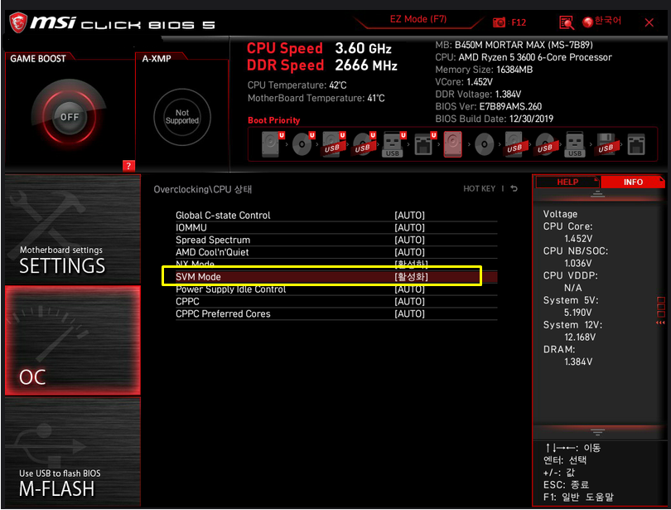Go back using the return arrow icon
This screenshot has width=671, height=510.
[x=514, y=188]
